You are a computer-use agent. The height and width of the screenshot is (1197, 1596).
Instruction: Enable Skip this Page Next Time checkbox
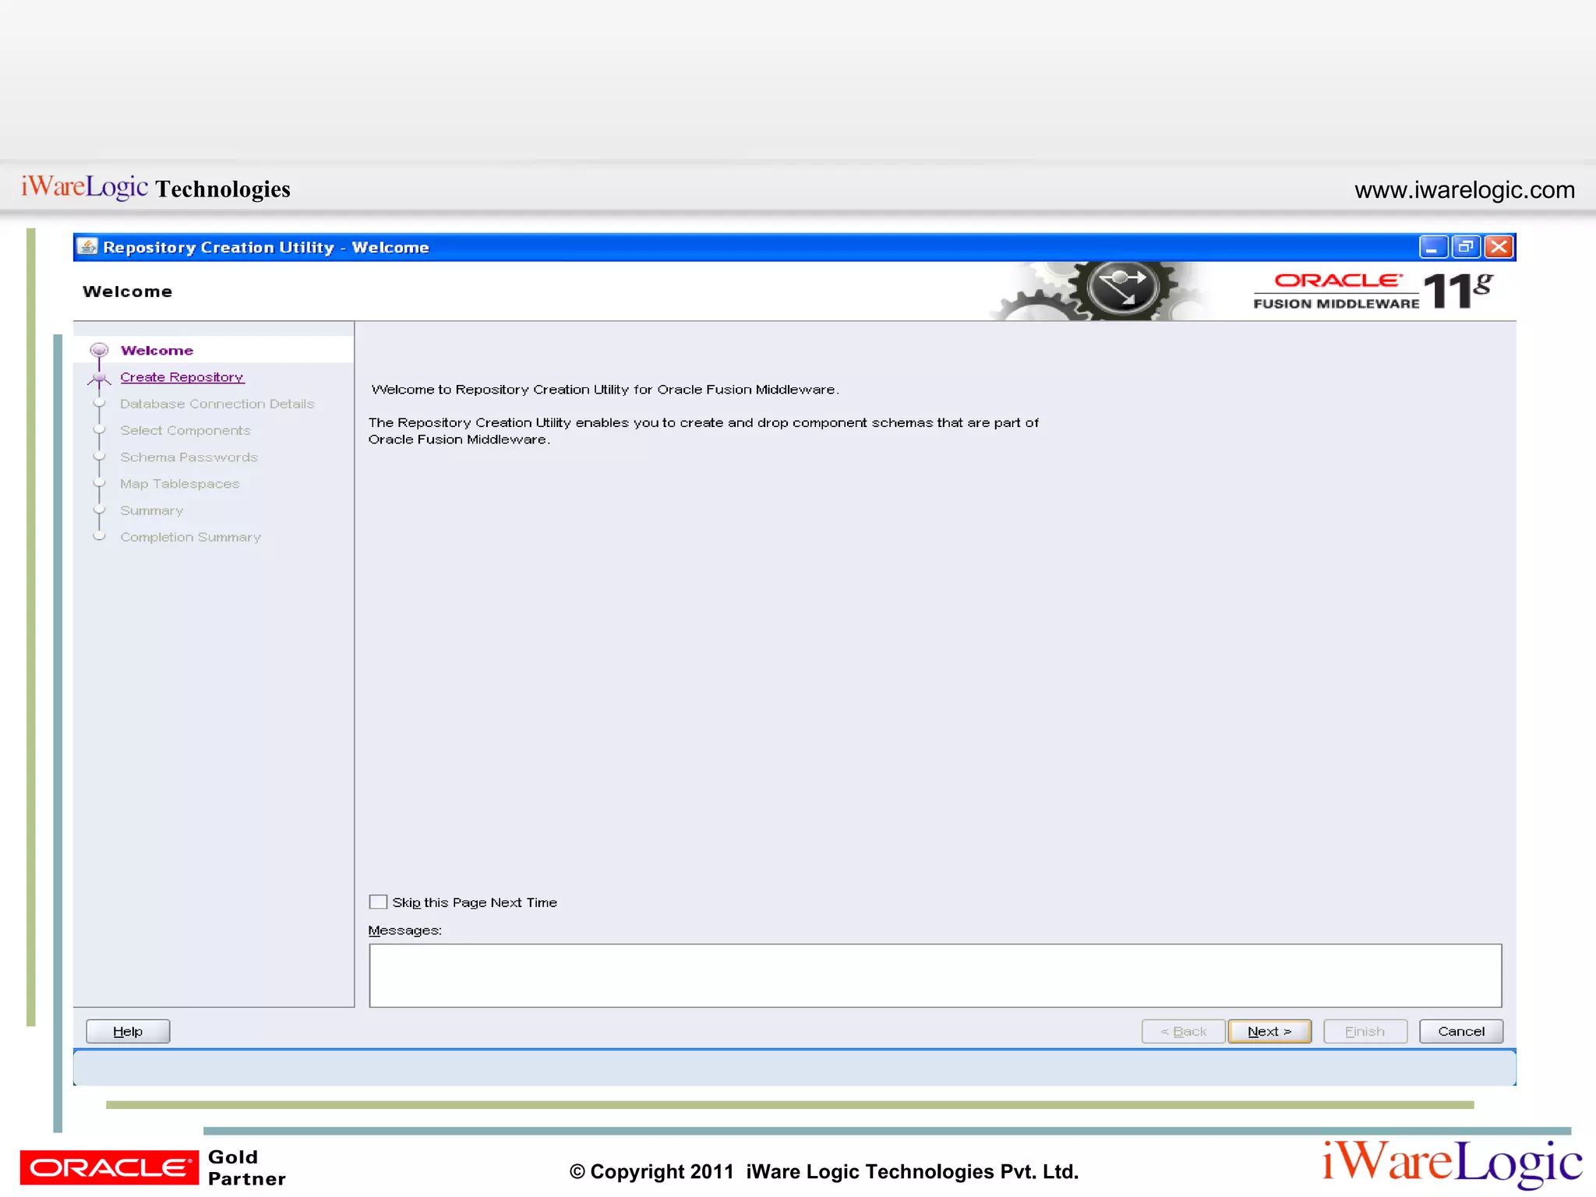point(378,902)
